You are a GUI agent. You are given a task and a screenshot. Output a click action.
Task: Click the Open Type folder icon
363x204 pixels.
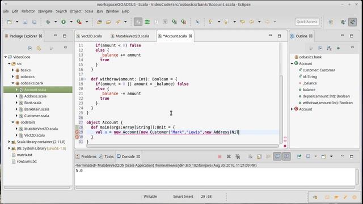click(x=99, y=22)
